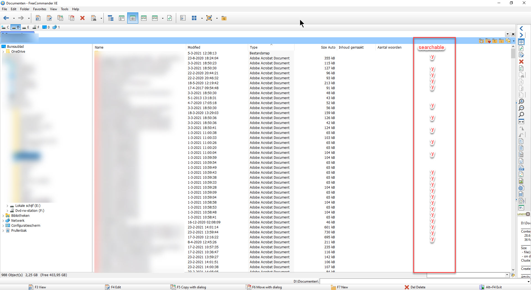531x290 pixels.
Task: Click the Back navigation arrow
Action: [6, 18]
